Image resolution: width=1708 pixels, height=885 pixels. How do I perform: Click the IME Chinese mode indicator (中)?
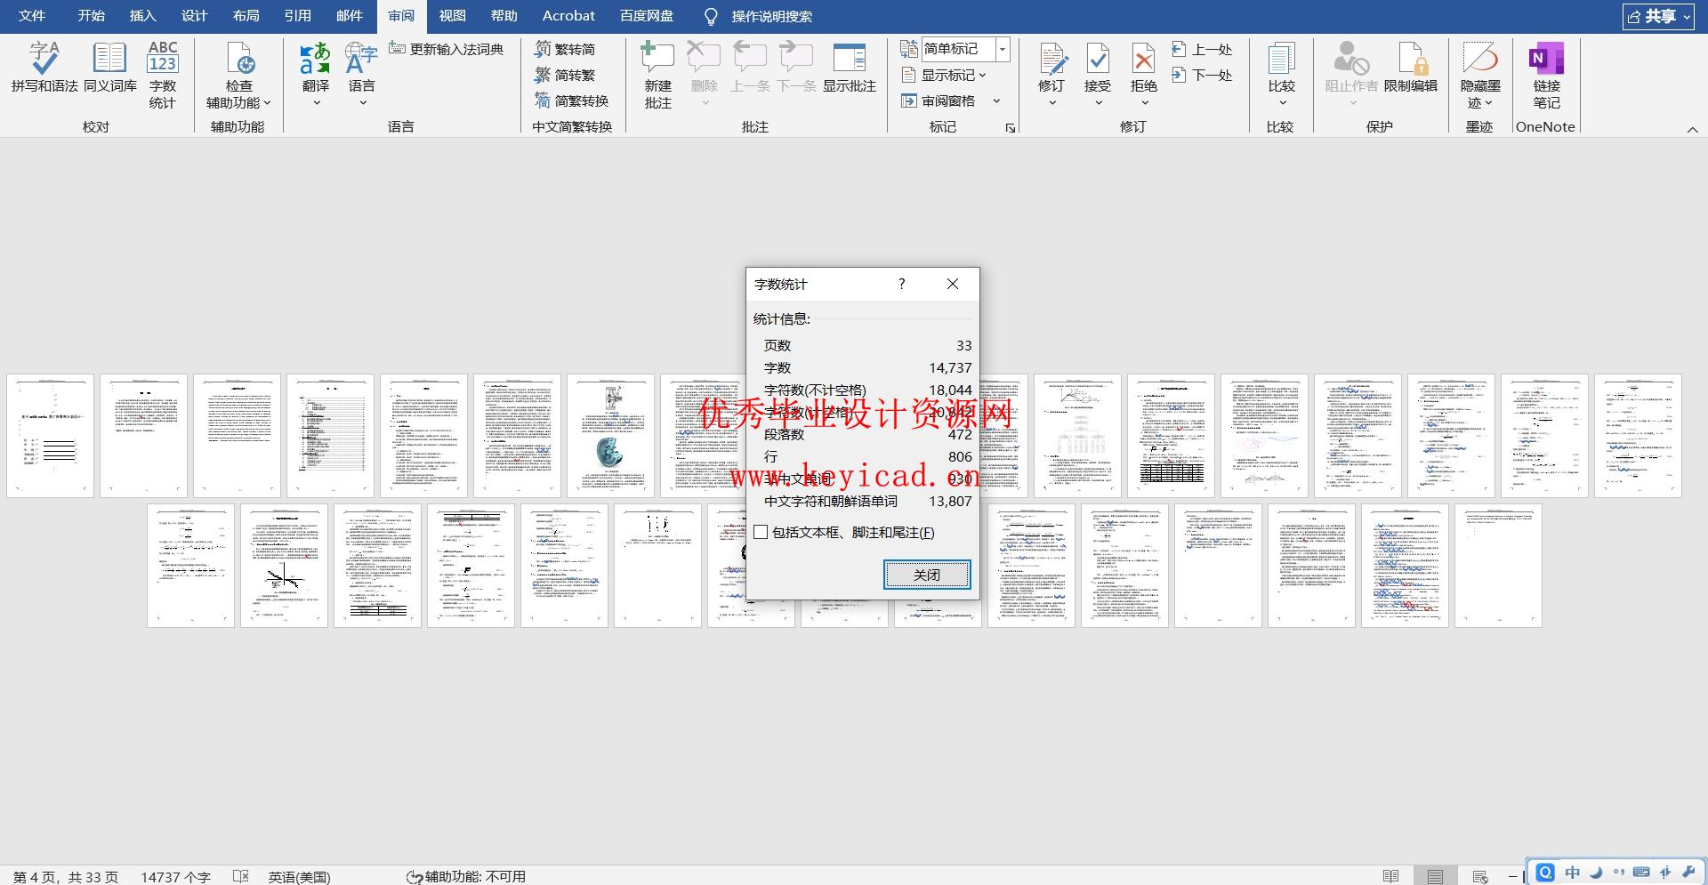pos(1572,873)
